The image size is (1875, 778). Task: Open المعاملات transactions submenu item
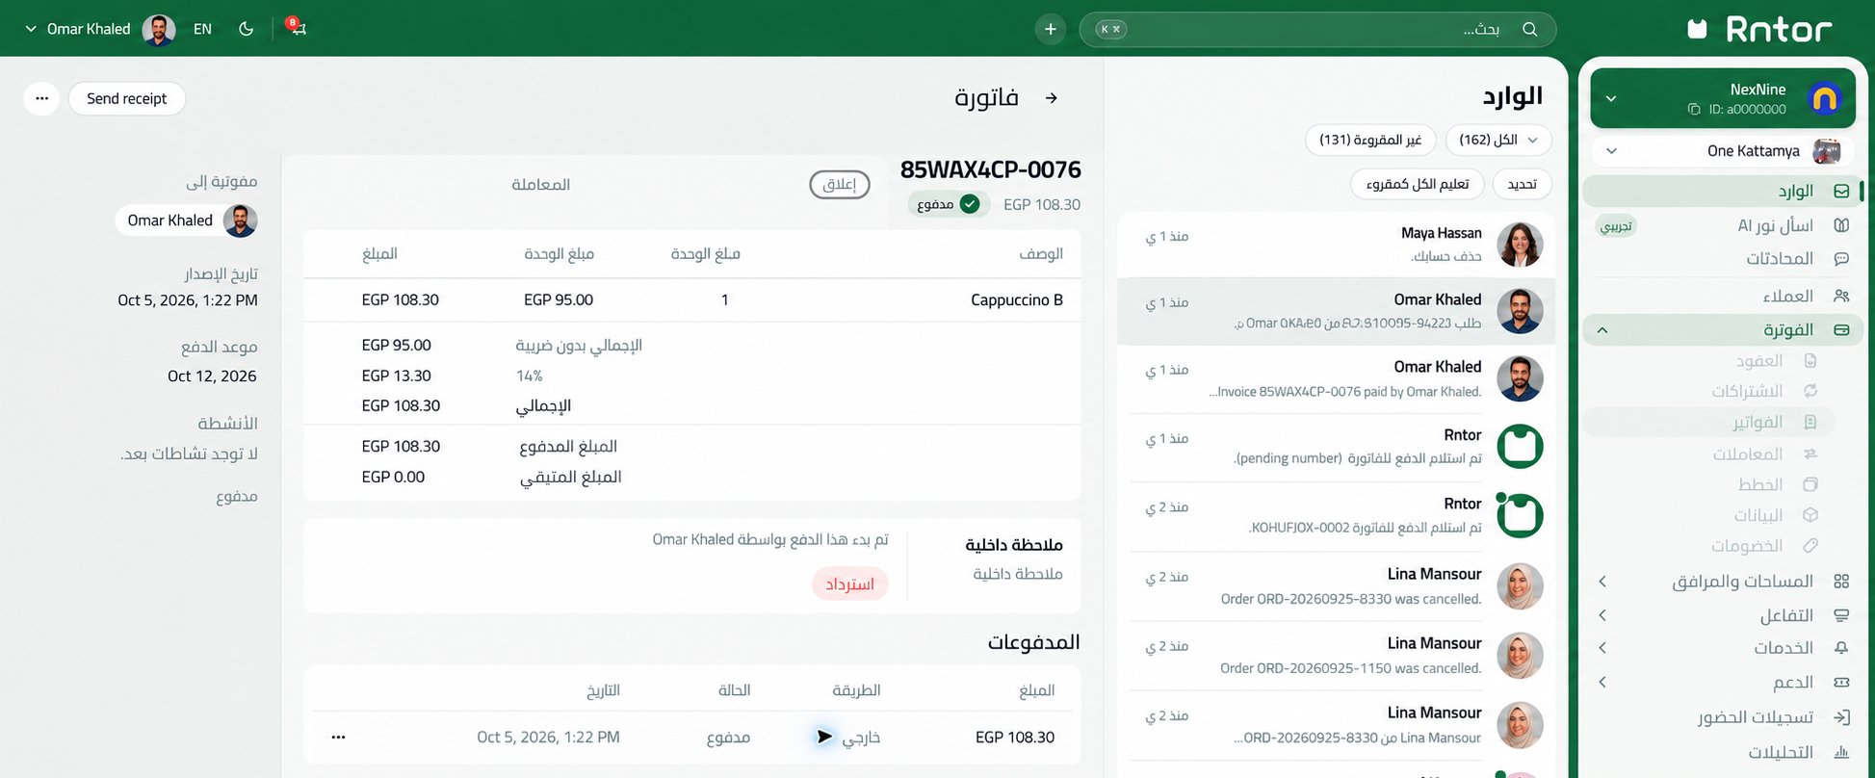1763,454
